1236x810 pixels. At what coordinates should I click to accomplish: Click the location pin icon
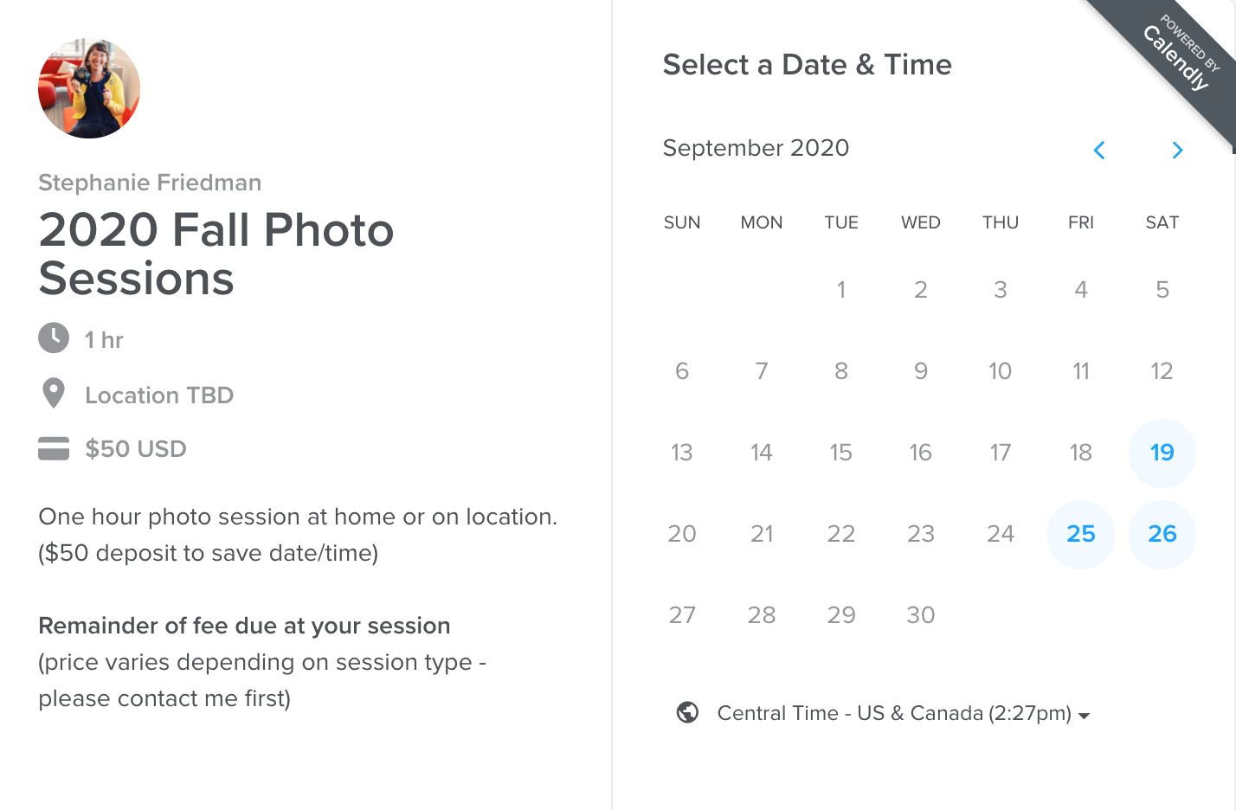54,394
